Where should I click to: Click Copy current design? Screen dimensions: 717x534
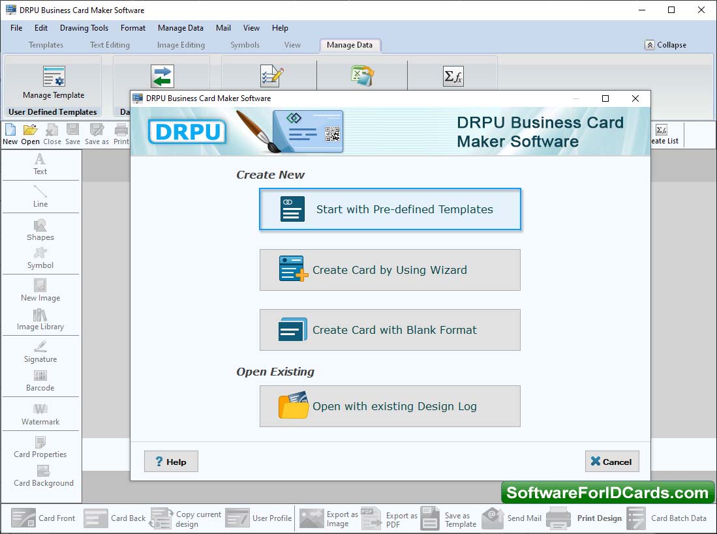pos(186,519)
